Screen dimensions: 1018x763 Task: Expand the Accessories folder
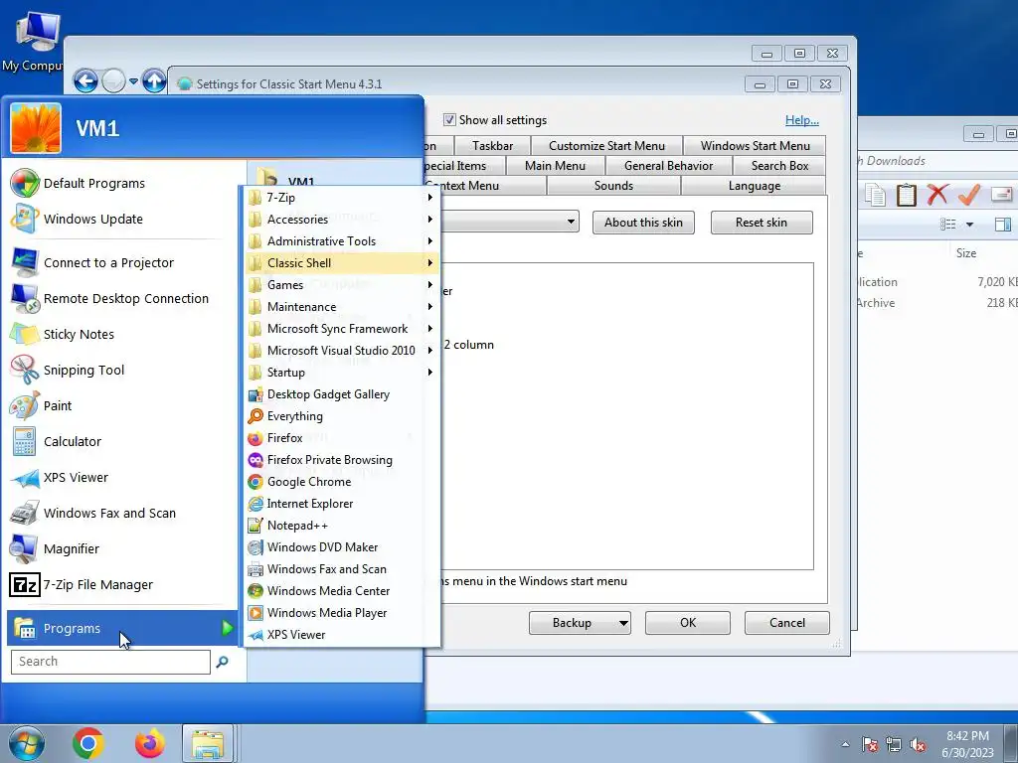pyautogui.click(x=341, y=220)
